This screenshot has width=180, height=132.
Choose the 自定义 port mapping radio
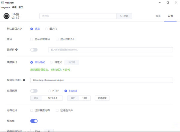click(52, 62)
